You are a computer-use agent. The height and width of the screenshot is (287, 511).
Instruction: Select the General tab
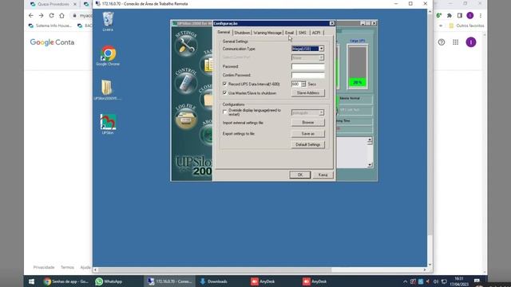(x=224, y=32)
